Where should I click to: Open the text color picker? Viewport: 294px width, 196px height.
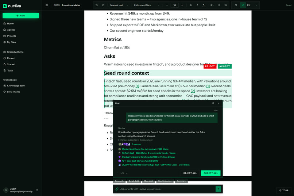pyautogui.click(x=204, y=5)
